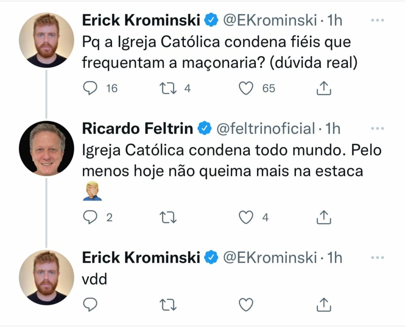The height and width of the screenshot is (328, 405).
Task: Open the @feltrinoficial profile handle
Action: [265, 129]
